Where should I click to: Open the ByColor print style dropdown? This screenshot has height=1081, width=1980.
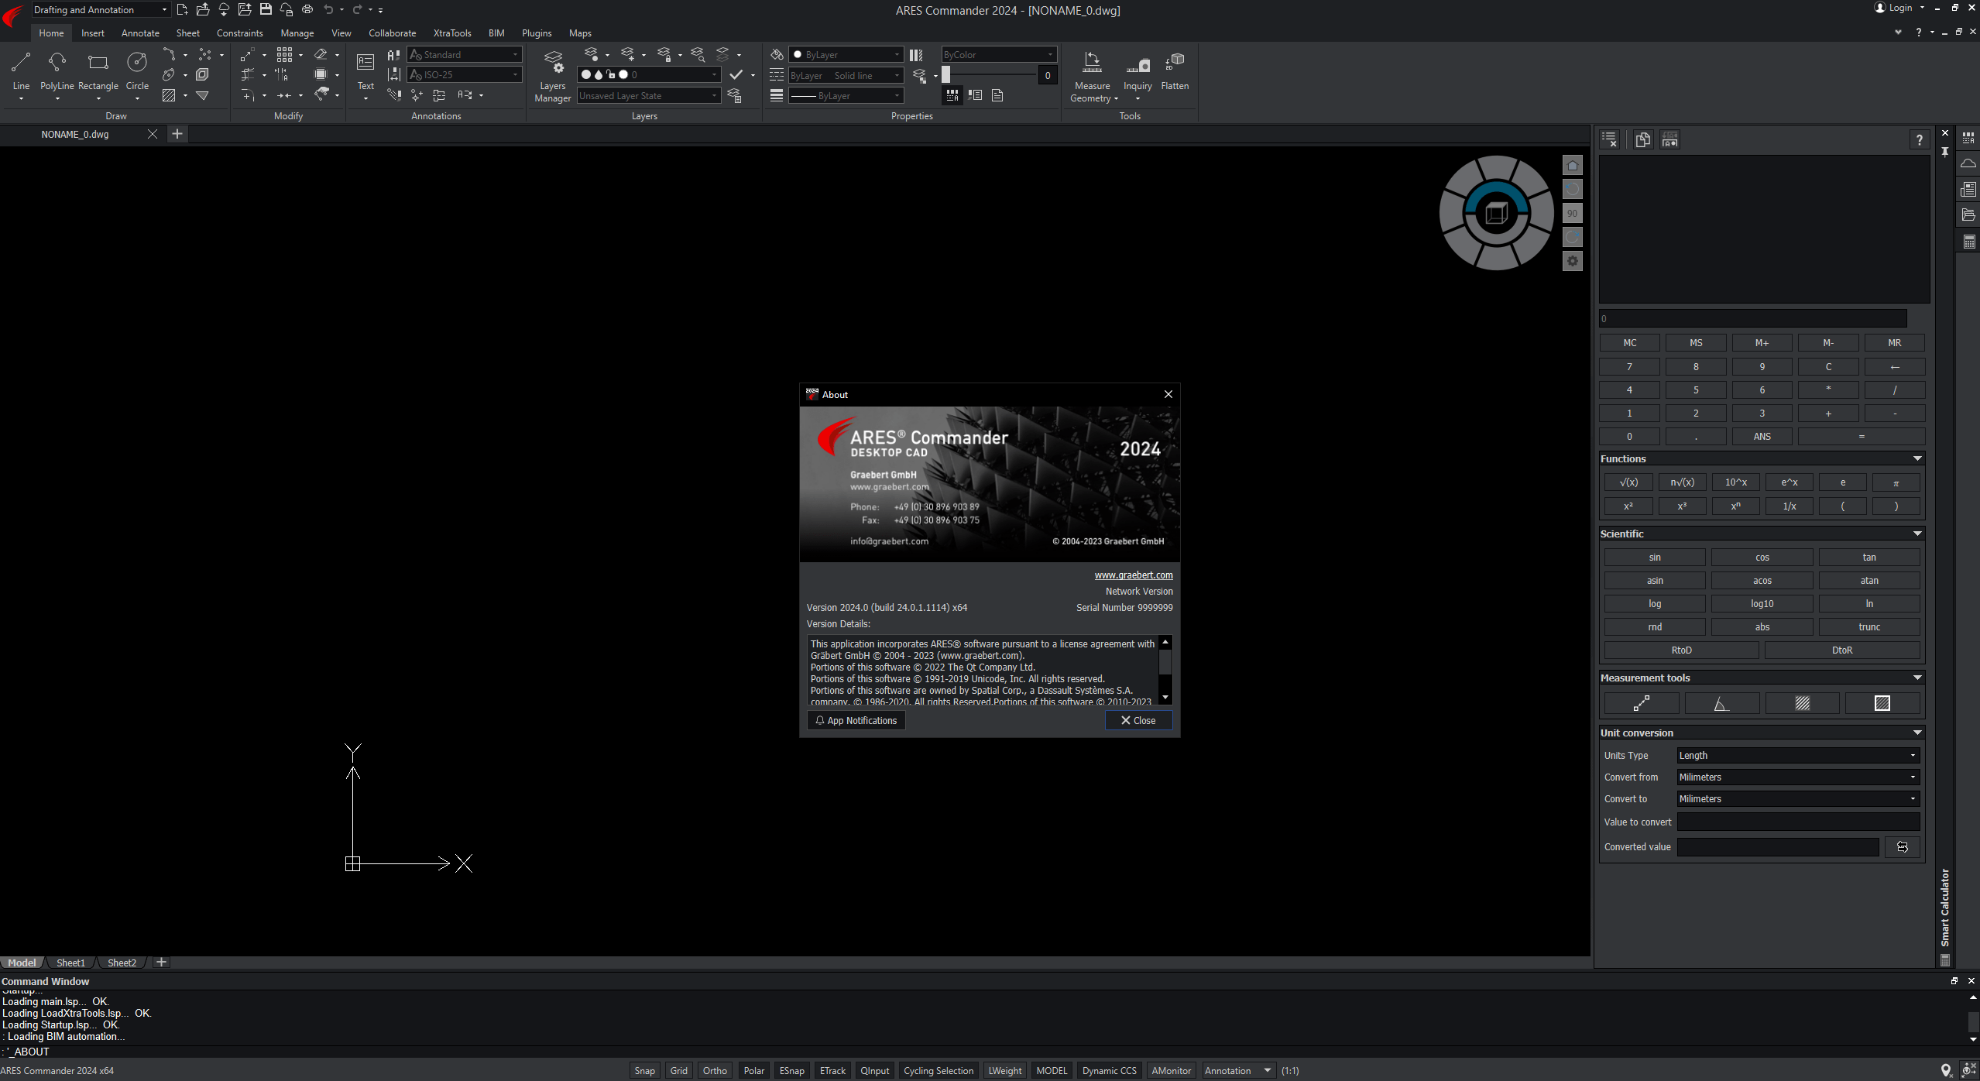(x=999, y=55)
